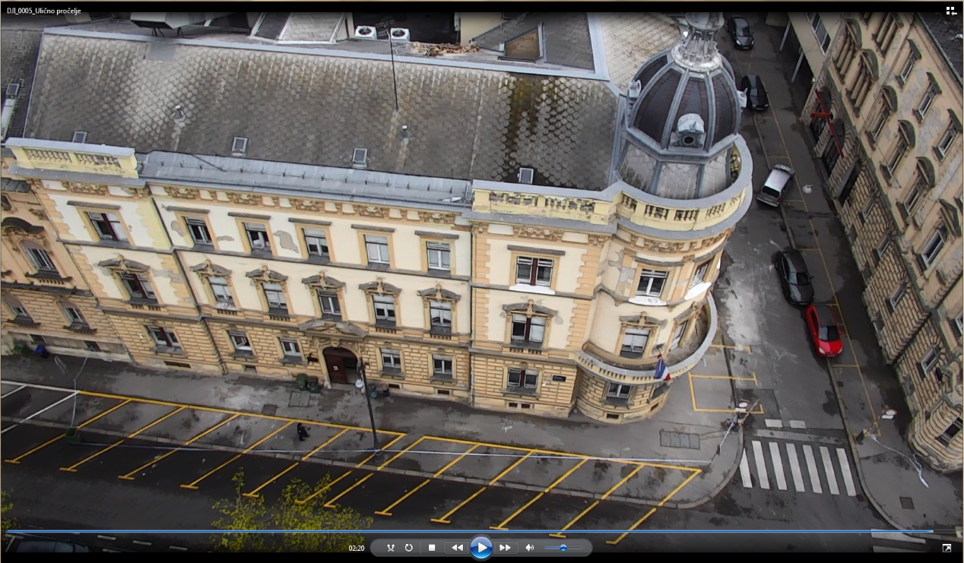
Task: Click the DJI_0005_Ulično pročelje title text
Action: click(44, 11)
